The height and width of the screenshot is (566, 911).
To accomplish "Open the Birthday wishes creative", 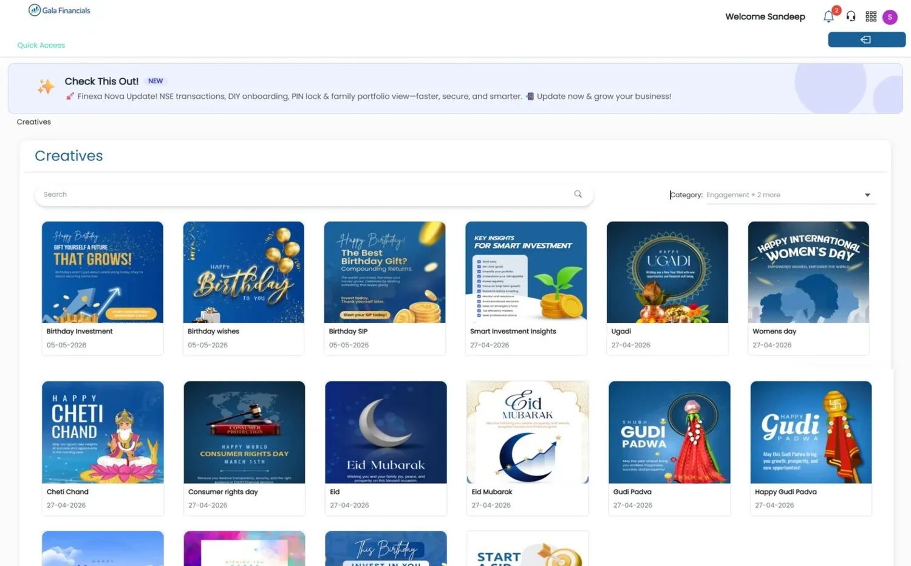I will pyautogui.click(x=244, y=287).
